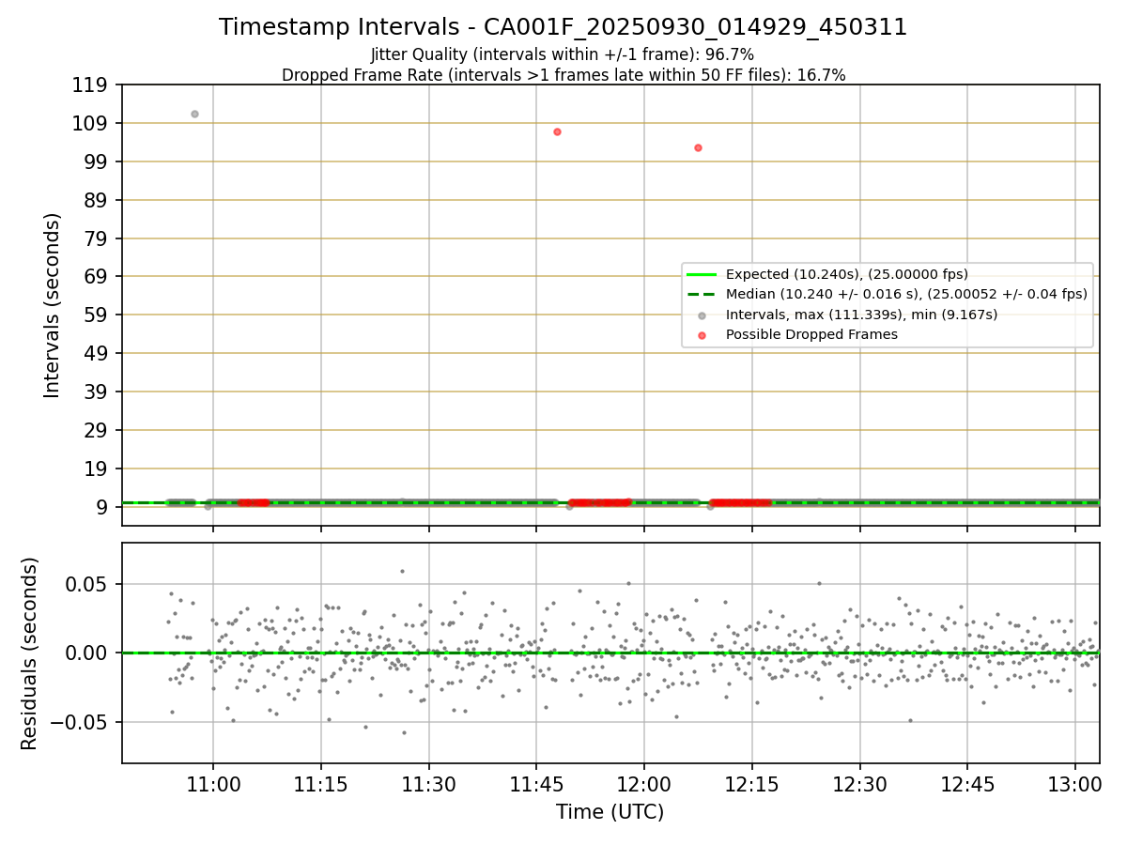This screenshot has height=845, width=1127.
Task: Click the dashed green line sample in legend
Action: [702, 294]
